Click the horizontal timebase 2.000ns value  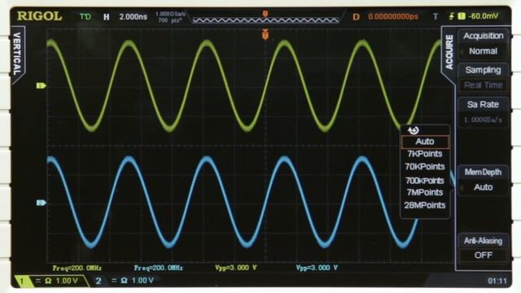[133, 16]
